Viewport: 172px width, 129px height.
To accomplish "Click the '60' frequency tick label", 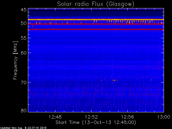I will click(24, 53).
